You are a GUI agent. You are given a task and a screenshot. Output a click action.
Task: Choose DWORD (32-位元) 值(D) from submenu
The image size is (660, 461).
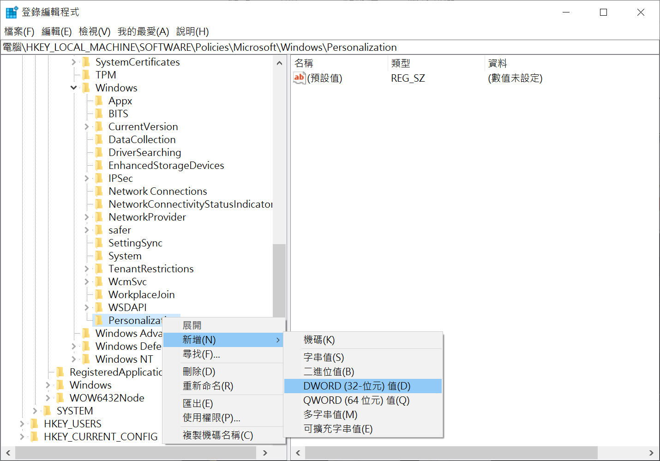363,386
